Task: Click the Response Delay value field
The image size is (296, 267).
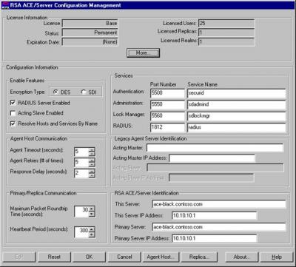Action: (x=81, y=173)
